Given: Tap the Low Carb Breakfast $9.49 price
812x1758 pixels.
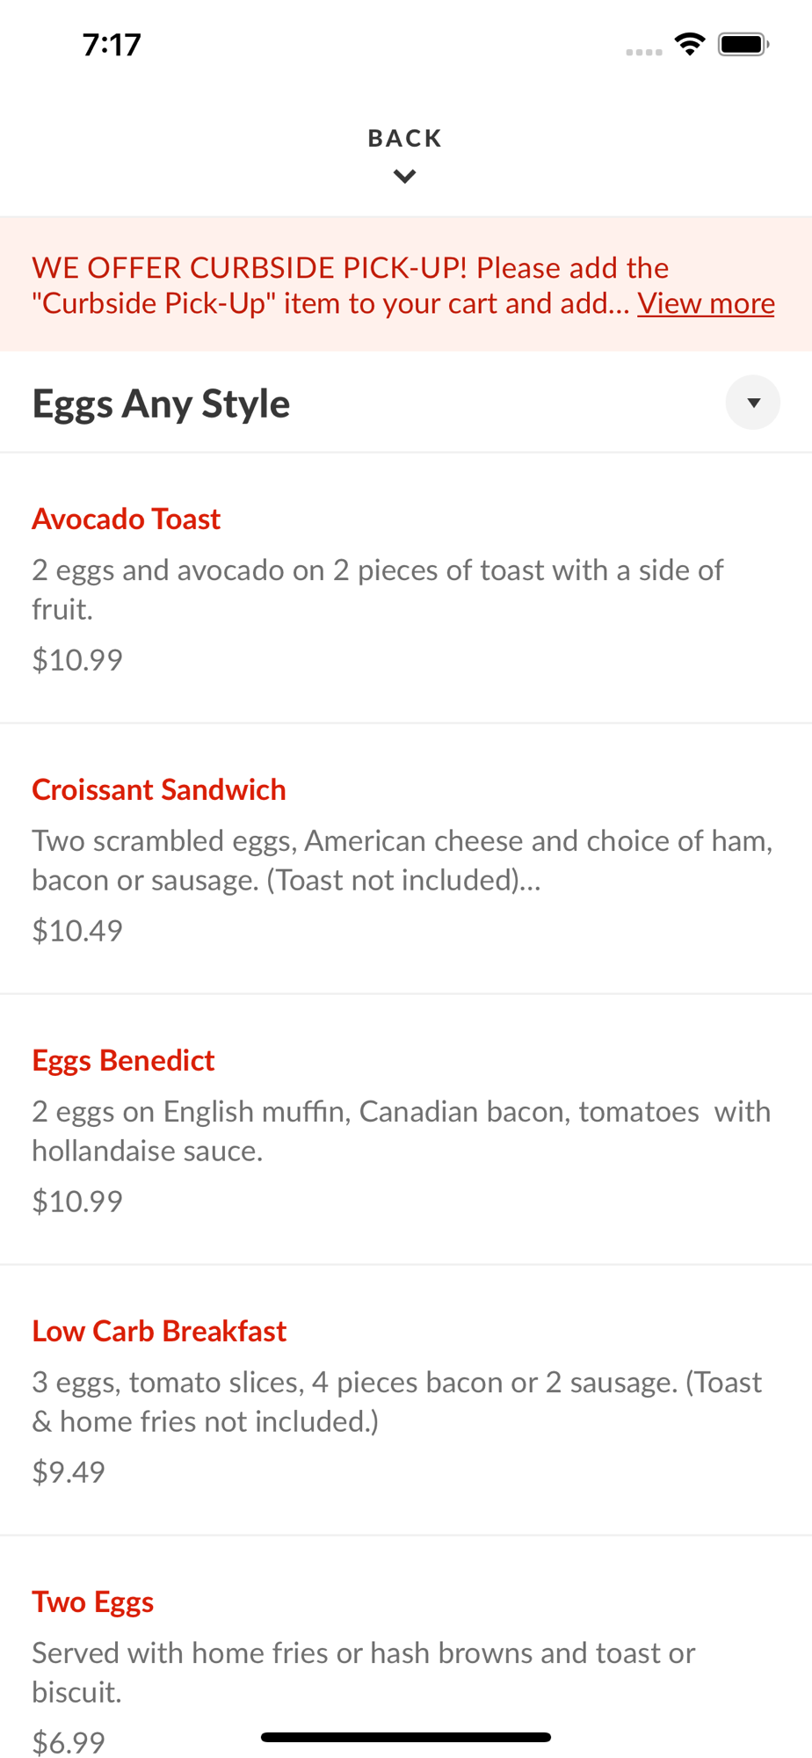Looking at the screenshot, I should pyautogui.click(x=69, y=1471).
